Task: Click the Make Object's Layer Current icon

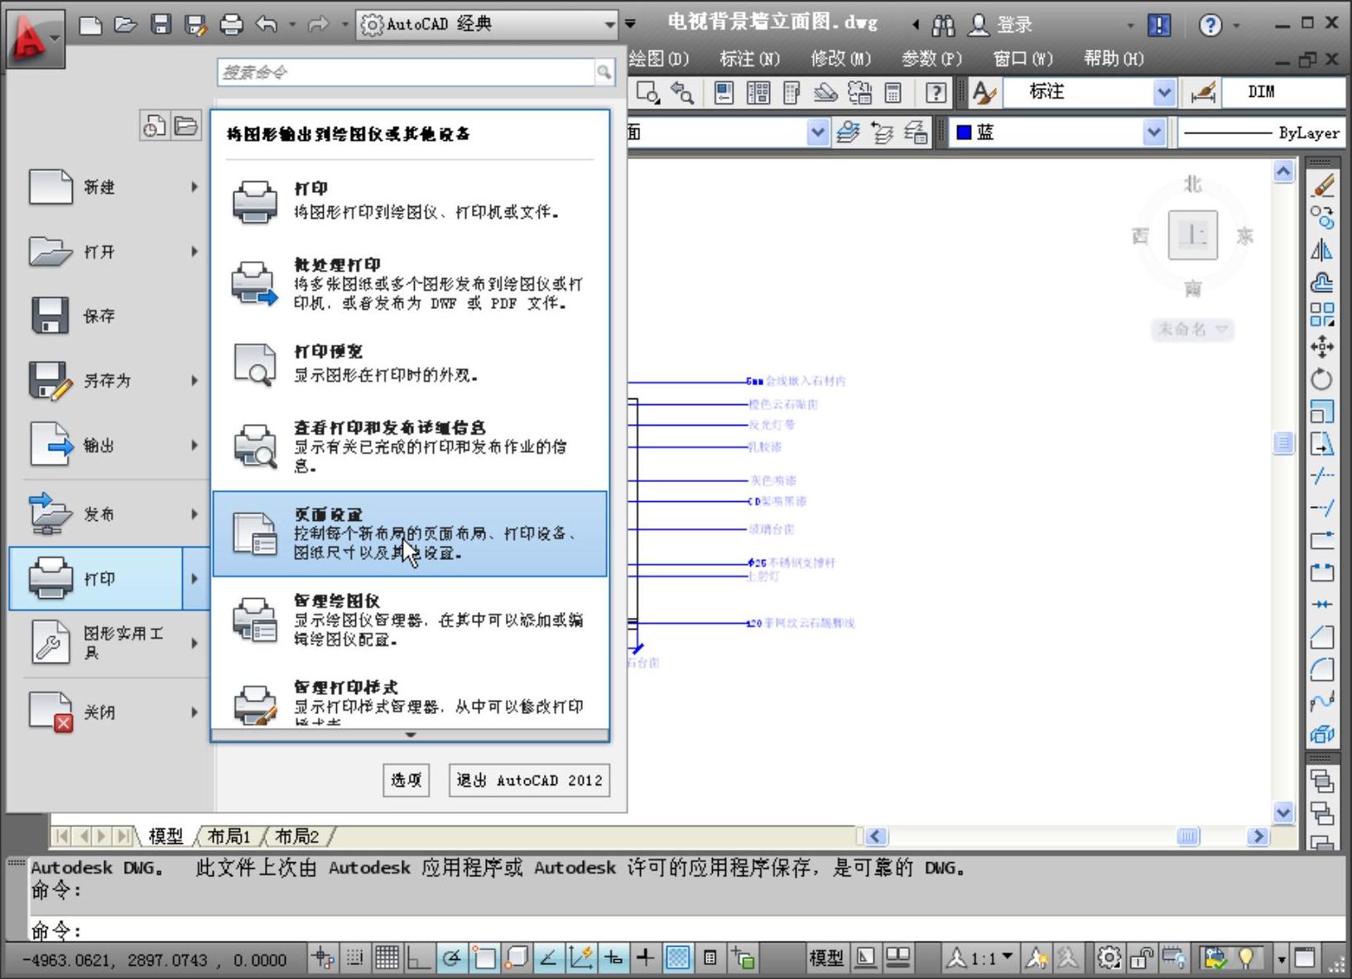Action: pyautogui.click(x=848, y=133)
